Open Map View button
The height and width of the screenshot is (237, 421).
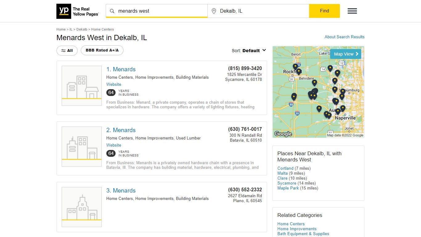[345, 54]
